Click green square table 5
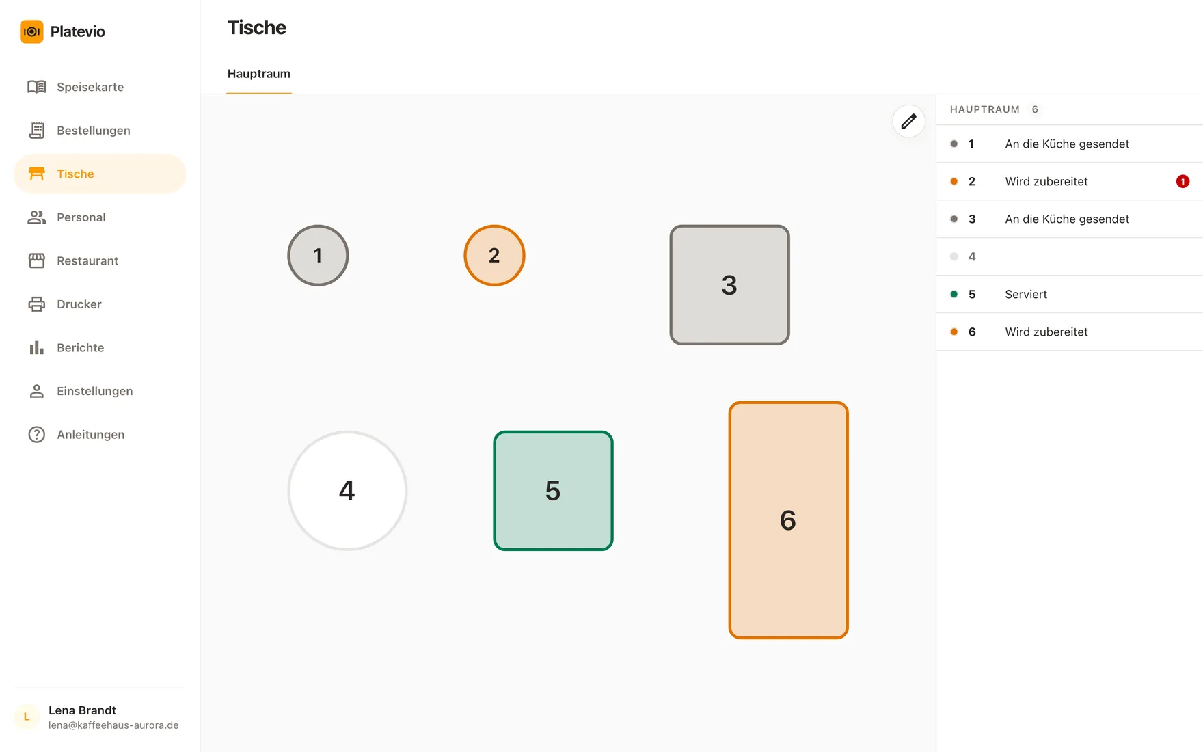 [553, 491]
